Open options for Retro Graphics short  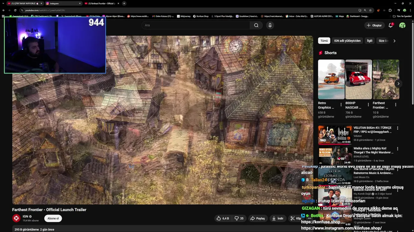(341, 105)
